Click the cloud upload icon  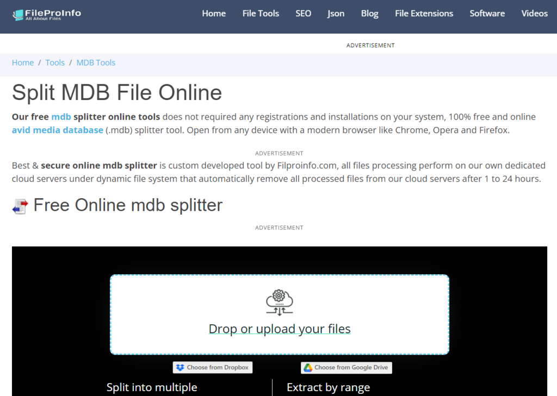point(279,302)
